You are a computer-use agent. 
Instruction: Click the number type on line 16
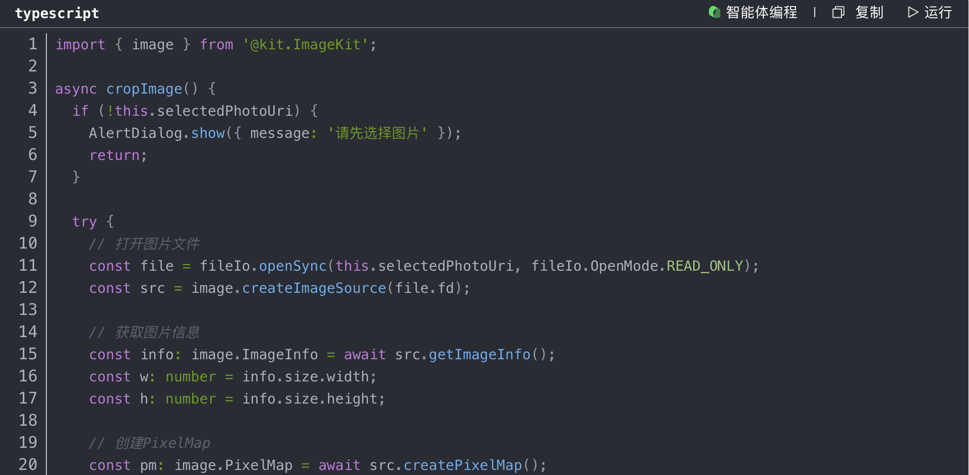pos(191,377)
